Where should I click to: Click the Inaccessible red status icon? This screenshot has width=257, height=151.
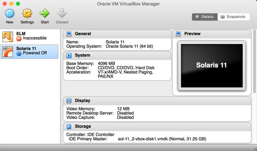point(19,39)
